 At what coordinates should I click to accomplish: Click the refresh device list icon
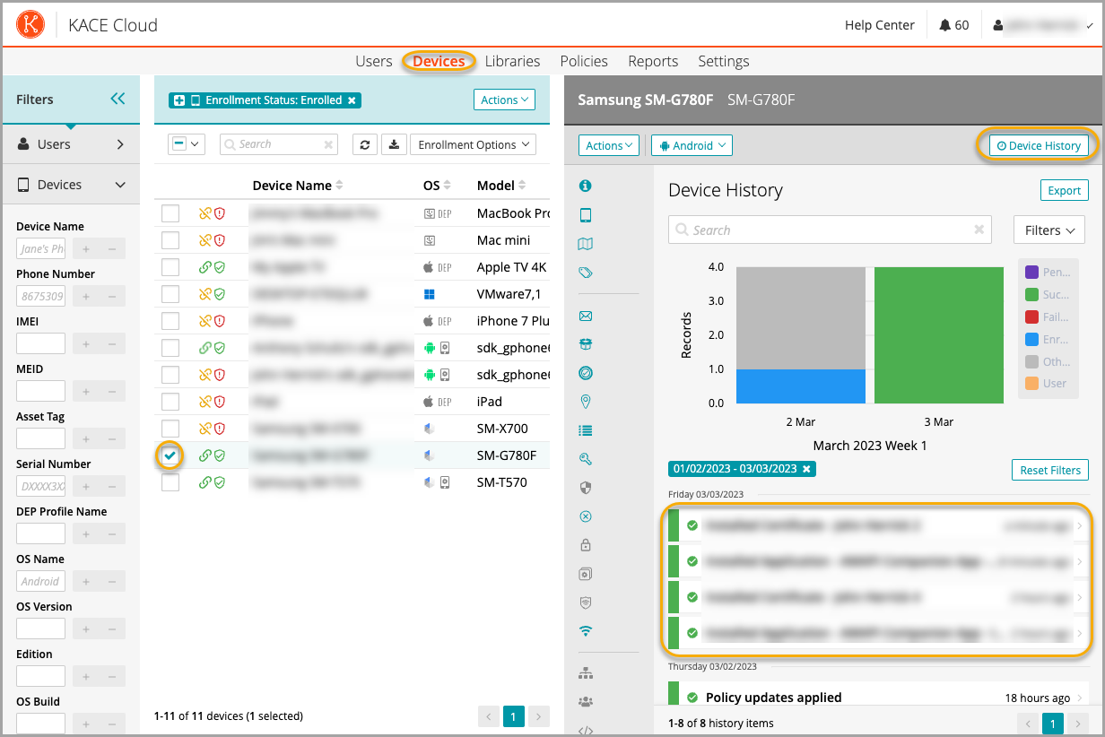tap(364, 145)
